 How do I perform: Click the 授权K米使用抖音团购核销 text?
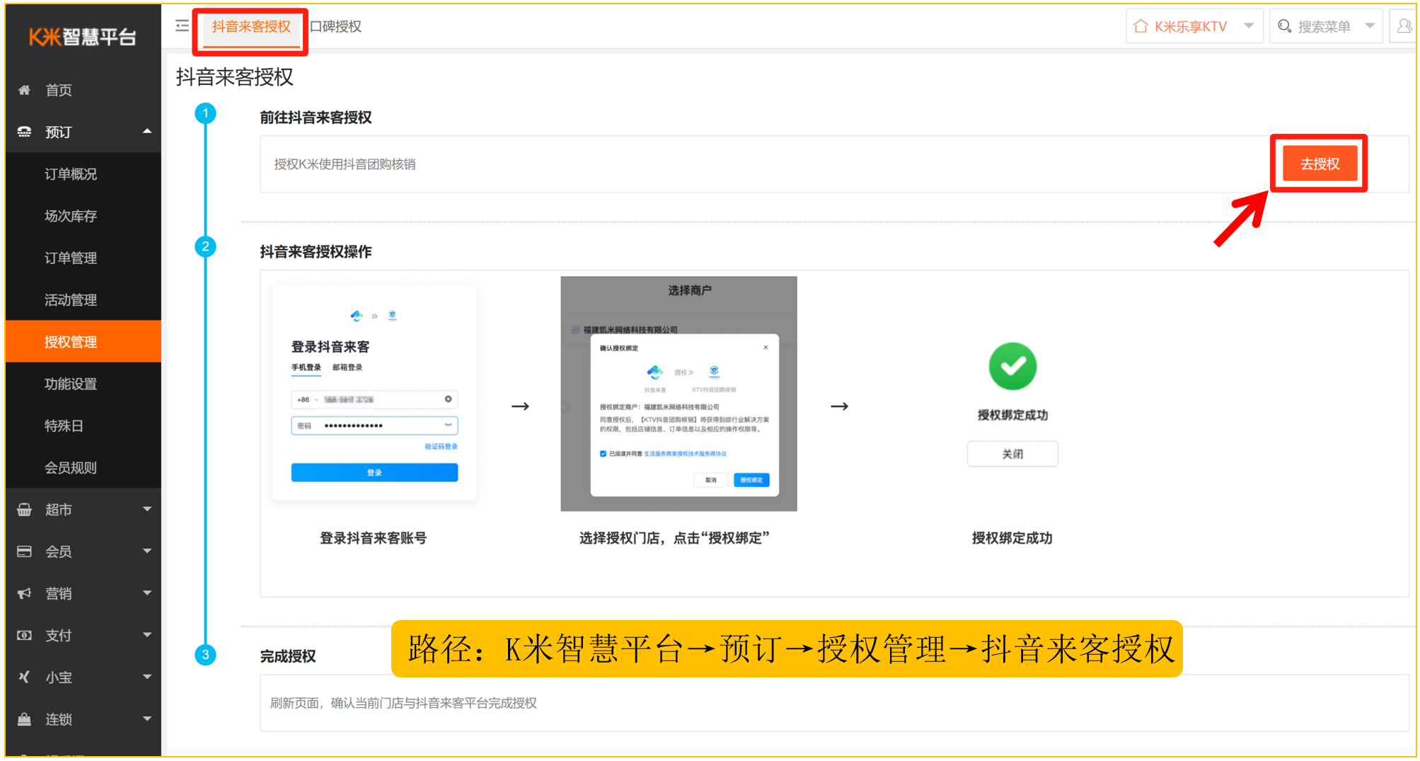(345, 164)
